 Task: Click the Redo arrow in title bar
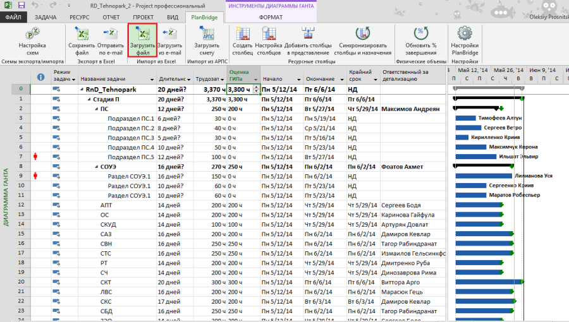click(x=53, y=5)
